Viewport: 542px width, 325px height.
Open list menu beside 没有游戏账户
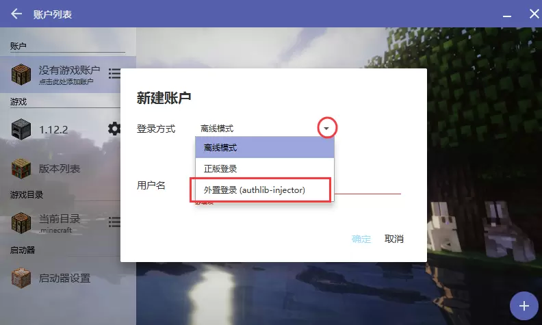coord(114,73)
